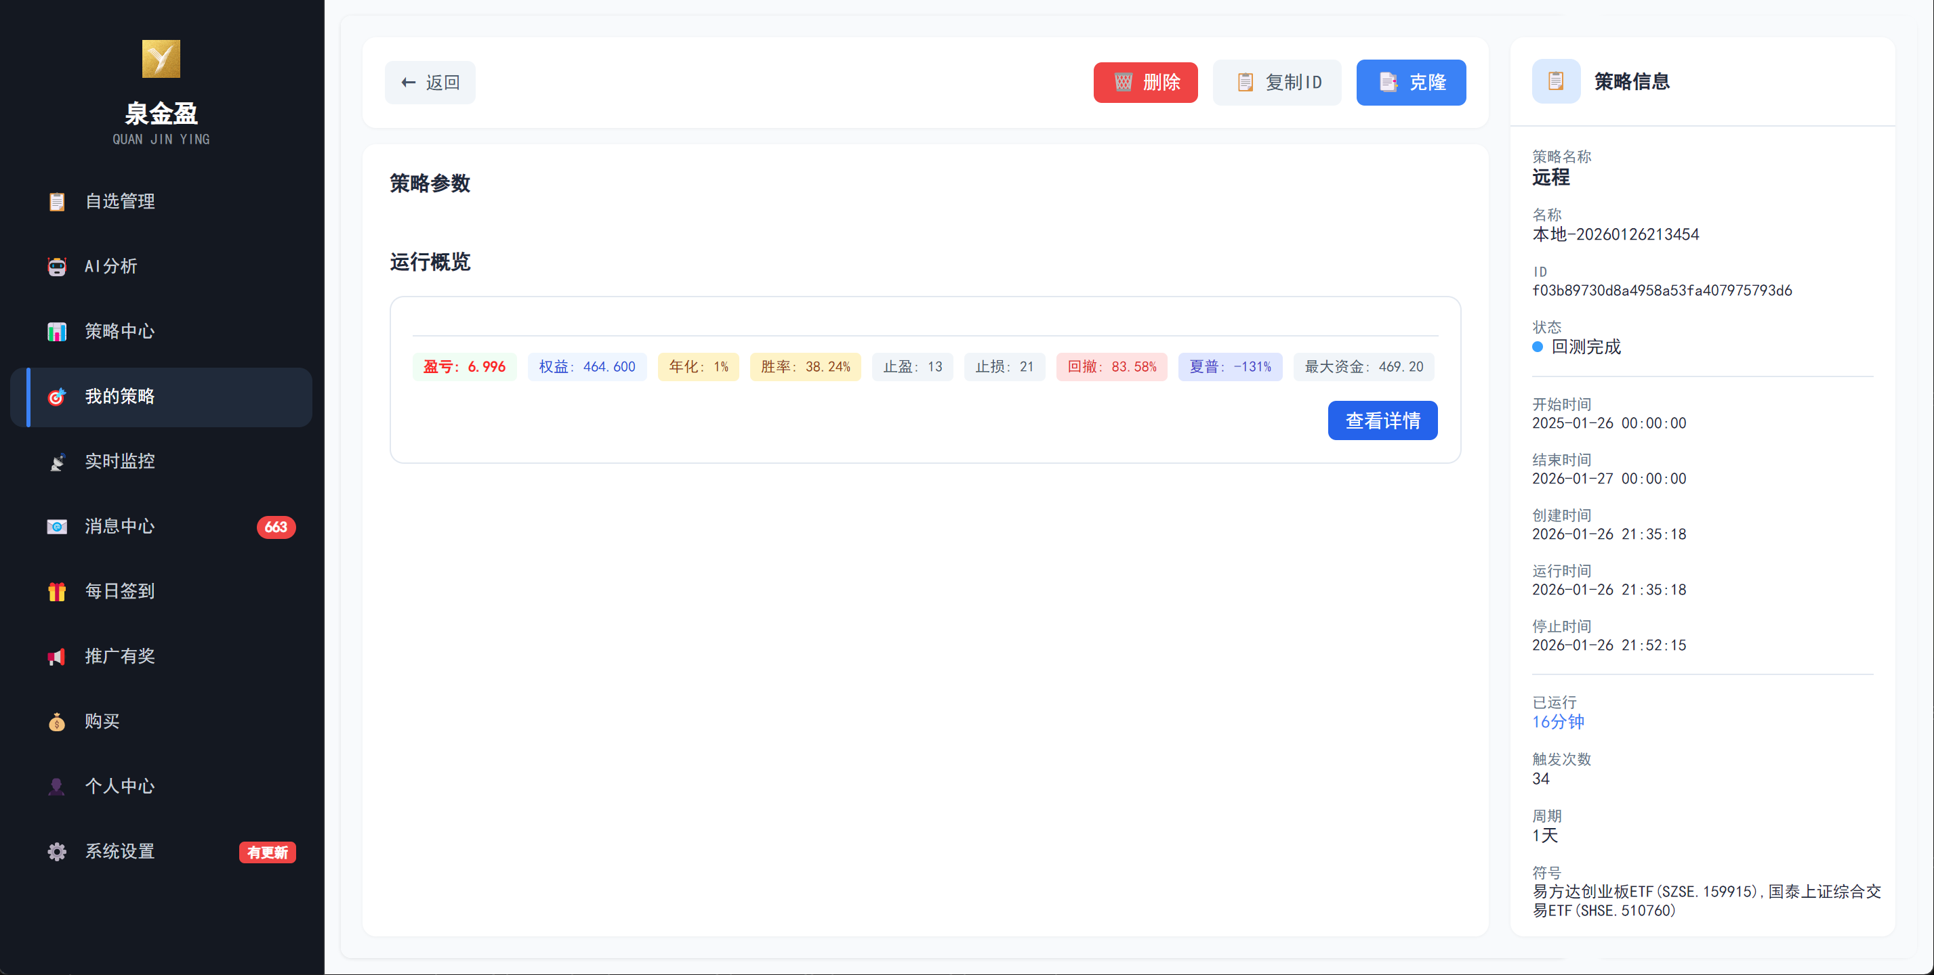The width and height of the screenshot is (1934, 975).
Task: Click the envelope icon for 消息中心
Action: 57,527
